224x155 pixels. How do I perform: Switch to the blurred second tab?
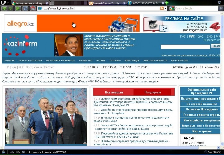[69, 3]
